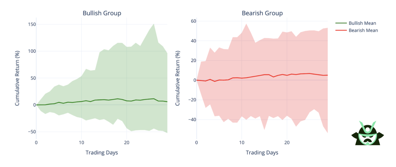Screen dimensions: 396x167
Task: Click the red Bearish Mean legend line swatch
Action: [341, 31]
